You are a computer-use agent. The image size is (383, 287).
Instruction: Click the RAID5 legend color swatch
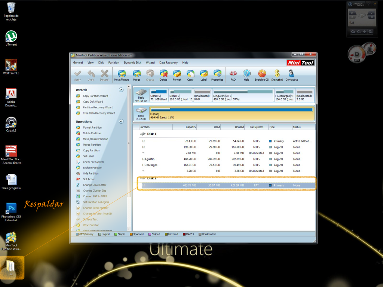pos(184,234)
